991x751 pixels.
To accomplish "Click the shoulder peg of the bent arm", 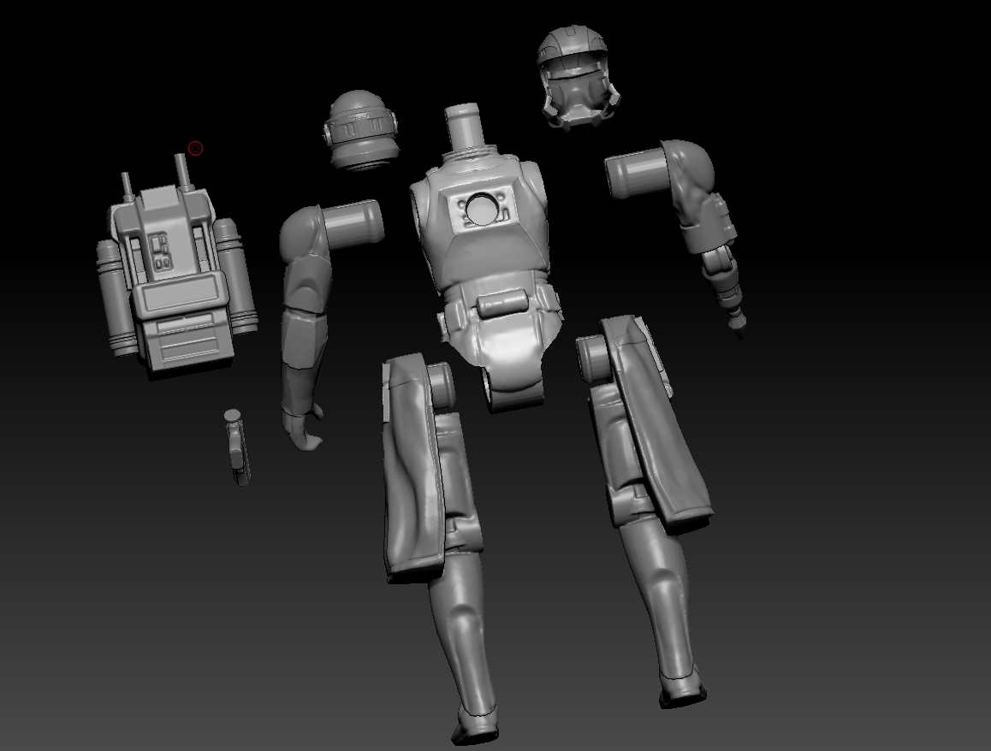I will (637, 173).
